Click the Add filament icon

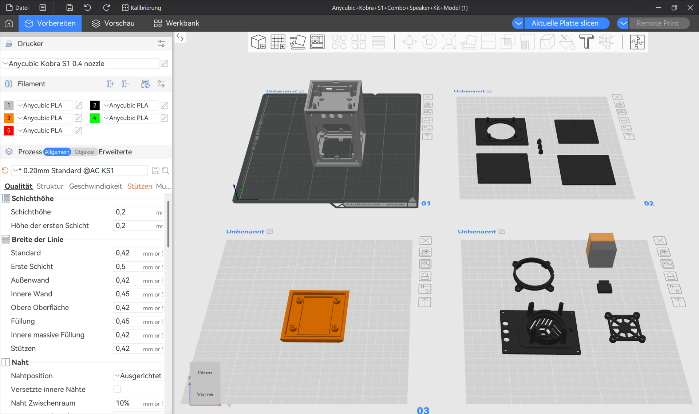click(110, 84)
